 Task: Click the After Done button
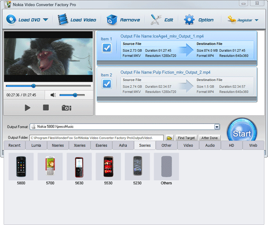point(209,138)
